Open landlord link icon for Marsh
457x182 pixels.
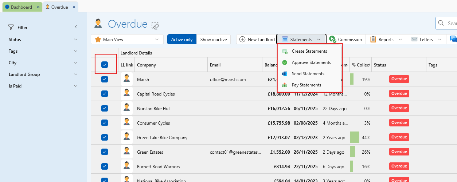pyautogui.click(x=127, y=79)
